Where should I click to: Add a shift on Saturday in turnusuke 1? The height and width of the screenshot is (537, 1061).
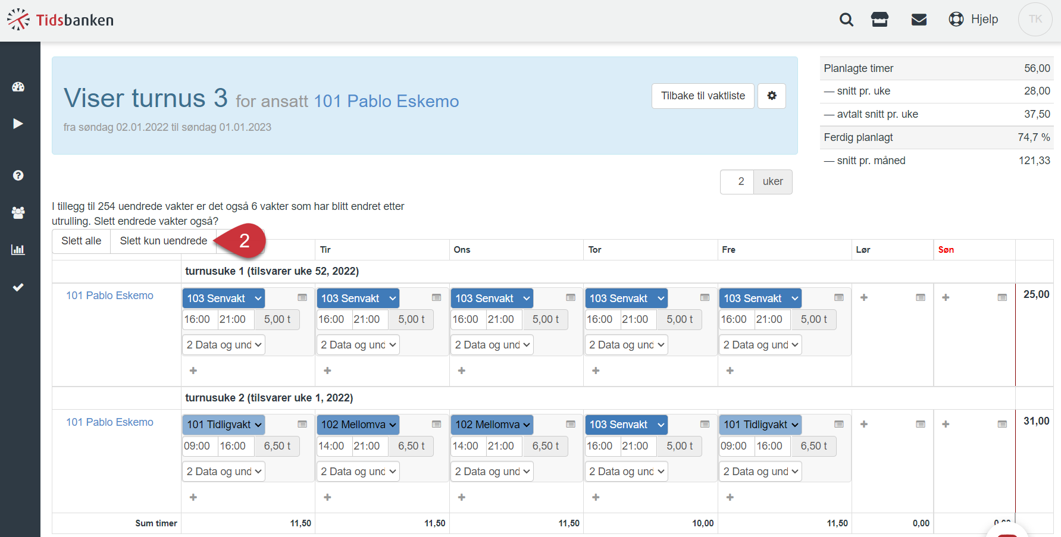864,297
